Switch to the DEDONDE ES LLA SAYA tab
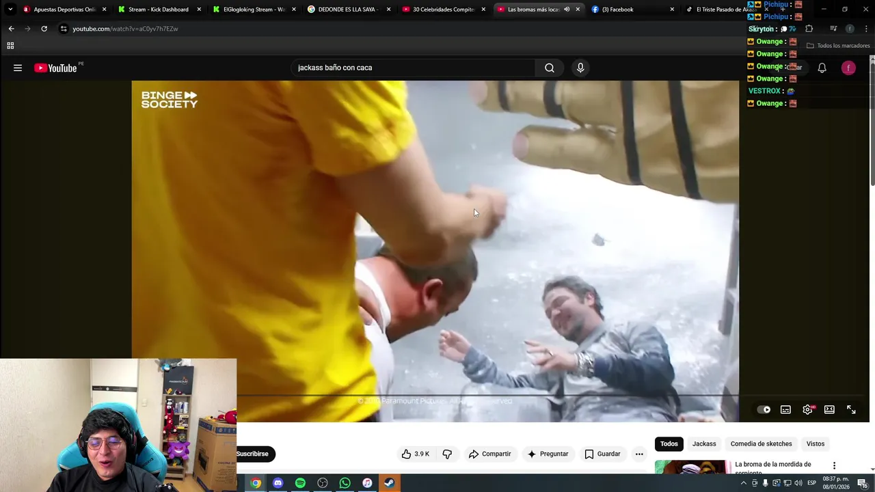The image size is (875, 492). (x=349, y=10)
